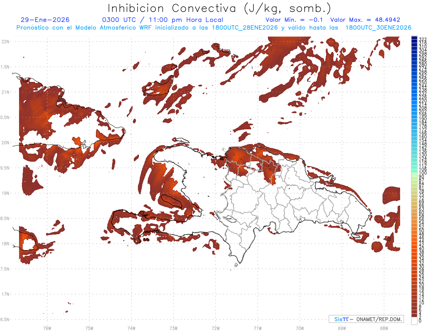Click the "21N" latitude label
431x333 pixels.
point(5,92)
